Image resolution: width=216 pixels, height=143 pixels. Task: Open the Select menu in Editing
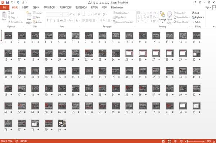pos(197,22)
